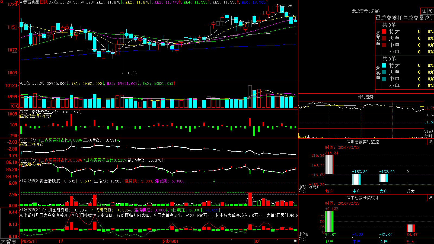The height and width of the screenshot is (244, 434).
Task: Open the AI活跃度2 indicator label
Action: click(28, 181)
